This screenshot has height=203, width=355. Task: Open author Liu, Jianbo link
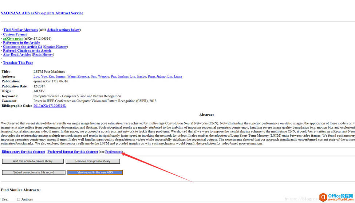[138, 77]
